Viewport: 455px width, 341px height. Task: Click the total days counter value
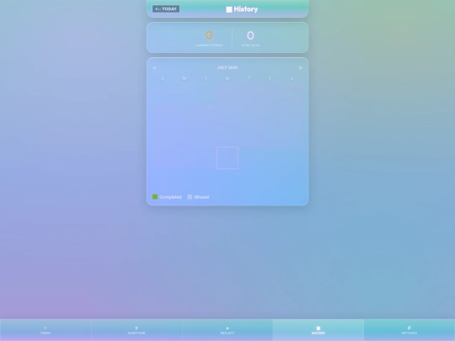250,35
